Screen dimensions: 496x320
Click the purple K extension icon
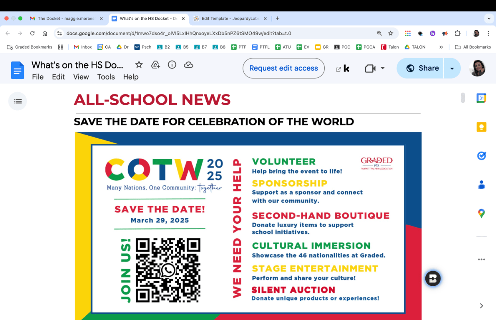[433, 33]
